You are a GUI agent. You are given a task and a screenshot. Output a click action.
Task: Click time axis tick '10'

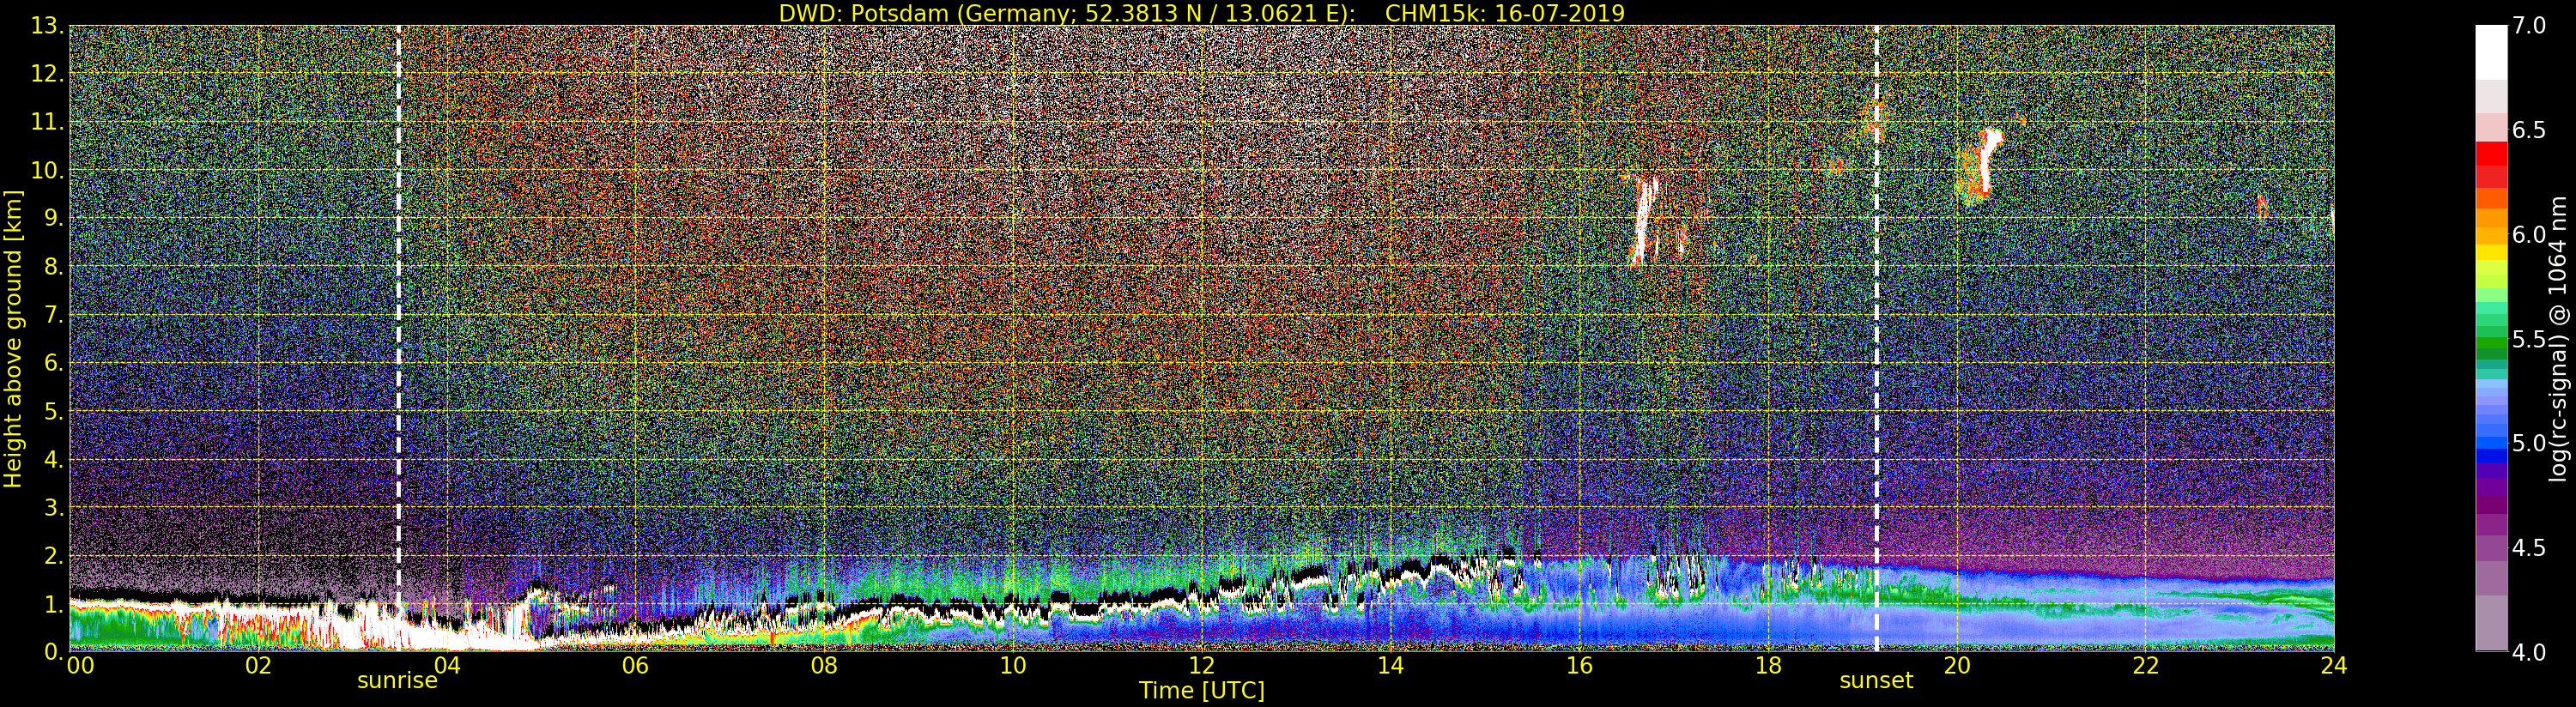pos(1013,666)
